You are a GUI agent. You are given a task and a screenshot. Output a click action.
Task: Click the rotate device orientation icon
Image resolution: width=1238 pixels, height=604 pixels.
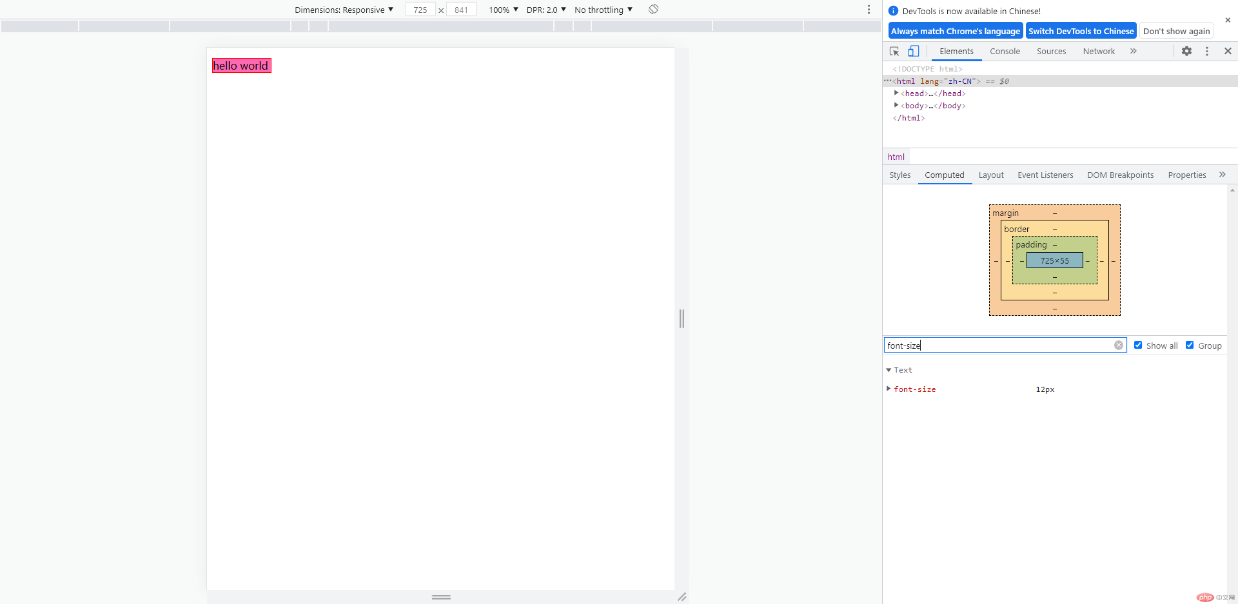pyautogui.click(x=653, y=9)
